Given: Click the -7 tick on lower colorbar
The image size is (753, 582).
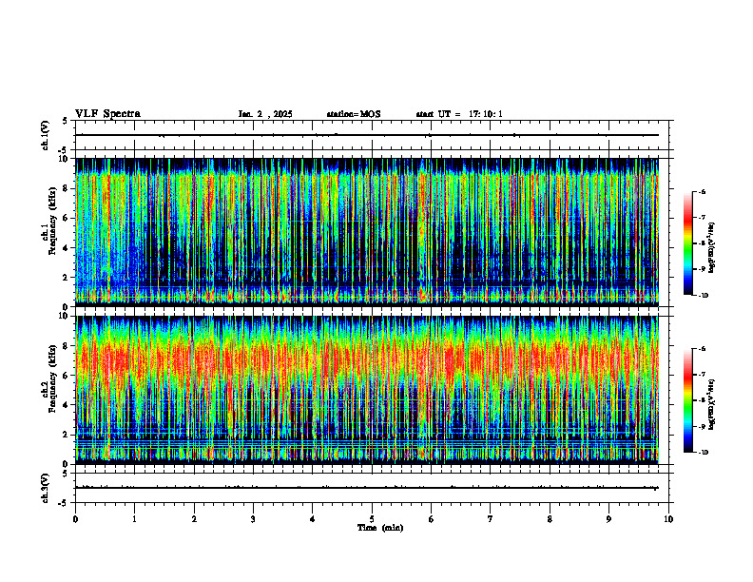Looking at the screenshot, I should [702, 375].
